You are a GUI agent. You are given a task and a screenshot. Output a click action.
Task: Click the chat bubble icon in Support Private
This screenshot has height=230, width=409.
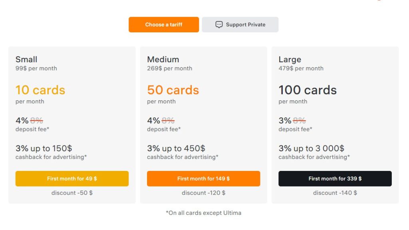tap(219, 25)
